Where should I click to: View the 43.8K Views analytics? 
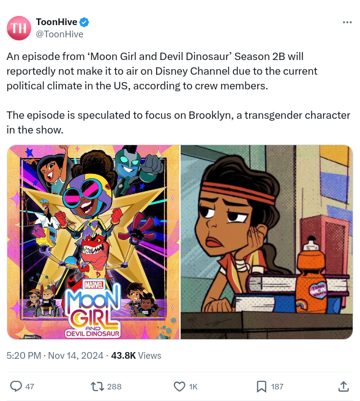tap(136, 356)
